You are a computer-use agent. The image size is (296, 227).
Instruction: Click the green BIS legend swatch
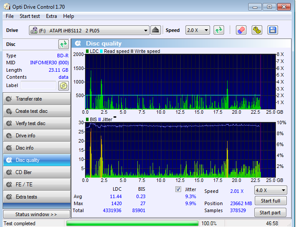click(x=87, y=119)
